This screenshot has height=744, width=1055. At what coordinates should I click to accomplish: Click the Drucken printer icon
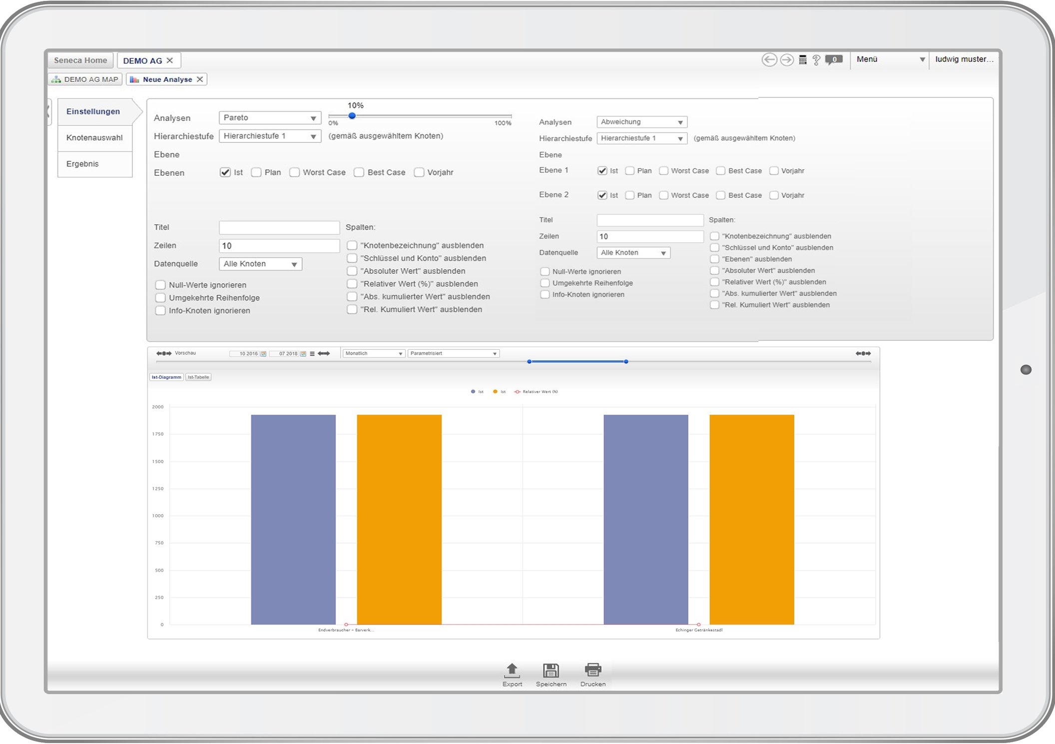[x=593, y=670]
